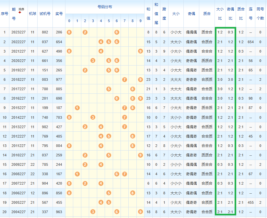Click the red sort arrow beside 期号
Image resolution: width=267 pixels, height=218 pixels.
click(x=19, y=13)
